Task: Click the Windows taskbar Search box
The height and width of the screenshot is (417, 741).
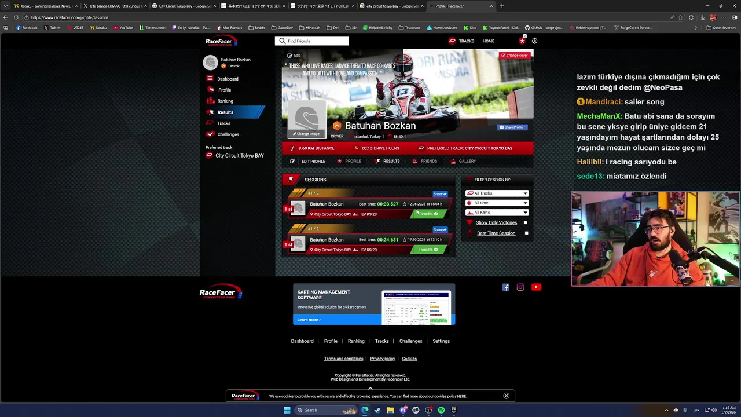Action: (x=325, y=410)
